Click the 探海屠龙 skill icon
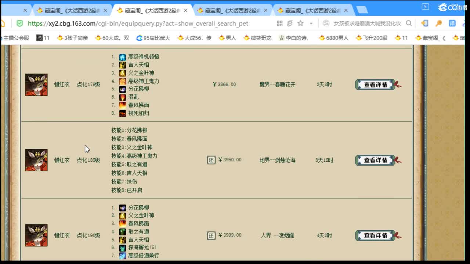The height and width of the screenshot is (264, 470). pyautogui.click(x=123, y=247)
